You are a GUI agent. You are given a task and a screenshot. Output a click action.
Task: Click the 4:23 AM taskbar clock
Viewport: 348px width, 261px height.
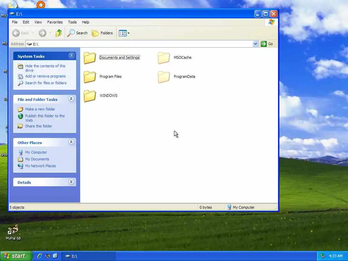[335, 256]
